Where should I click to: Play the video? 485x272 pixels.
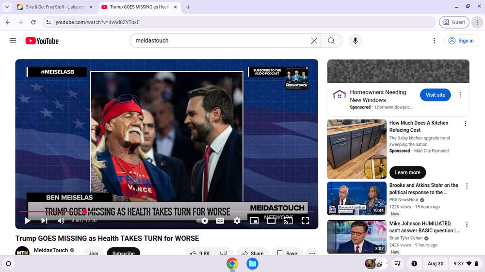[28, 221]
